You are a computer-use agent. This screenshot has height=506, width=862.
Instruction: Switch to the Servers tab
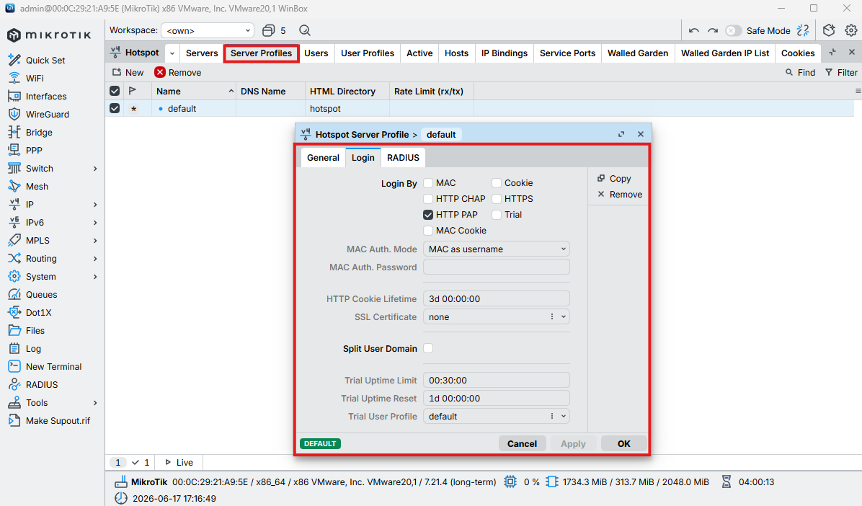click(x=202, y=53)
